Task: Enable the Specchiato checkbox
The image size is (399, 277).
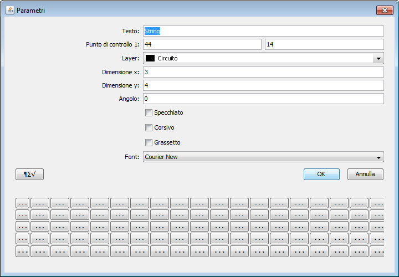Action: pos(149,113)
